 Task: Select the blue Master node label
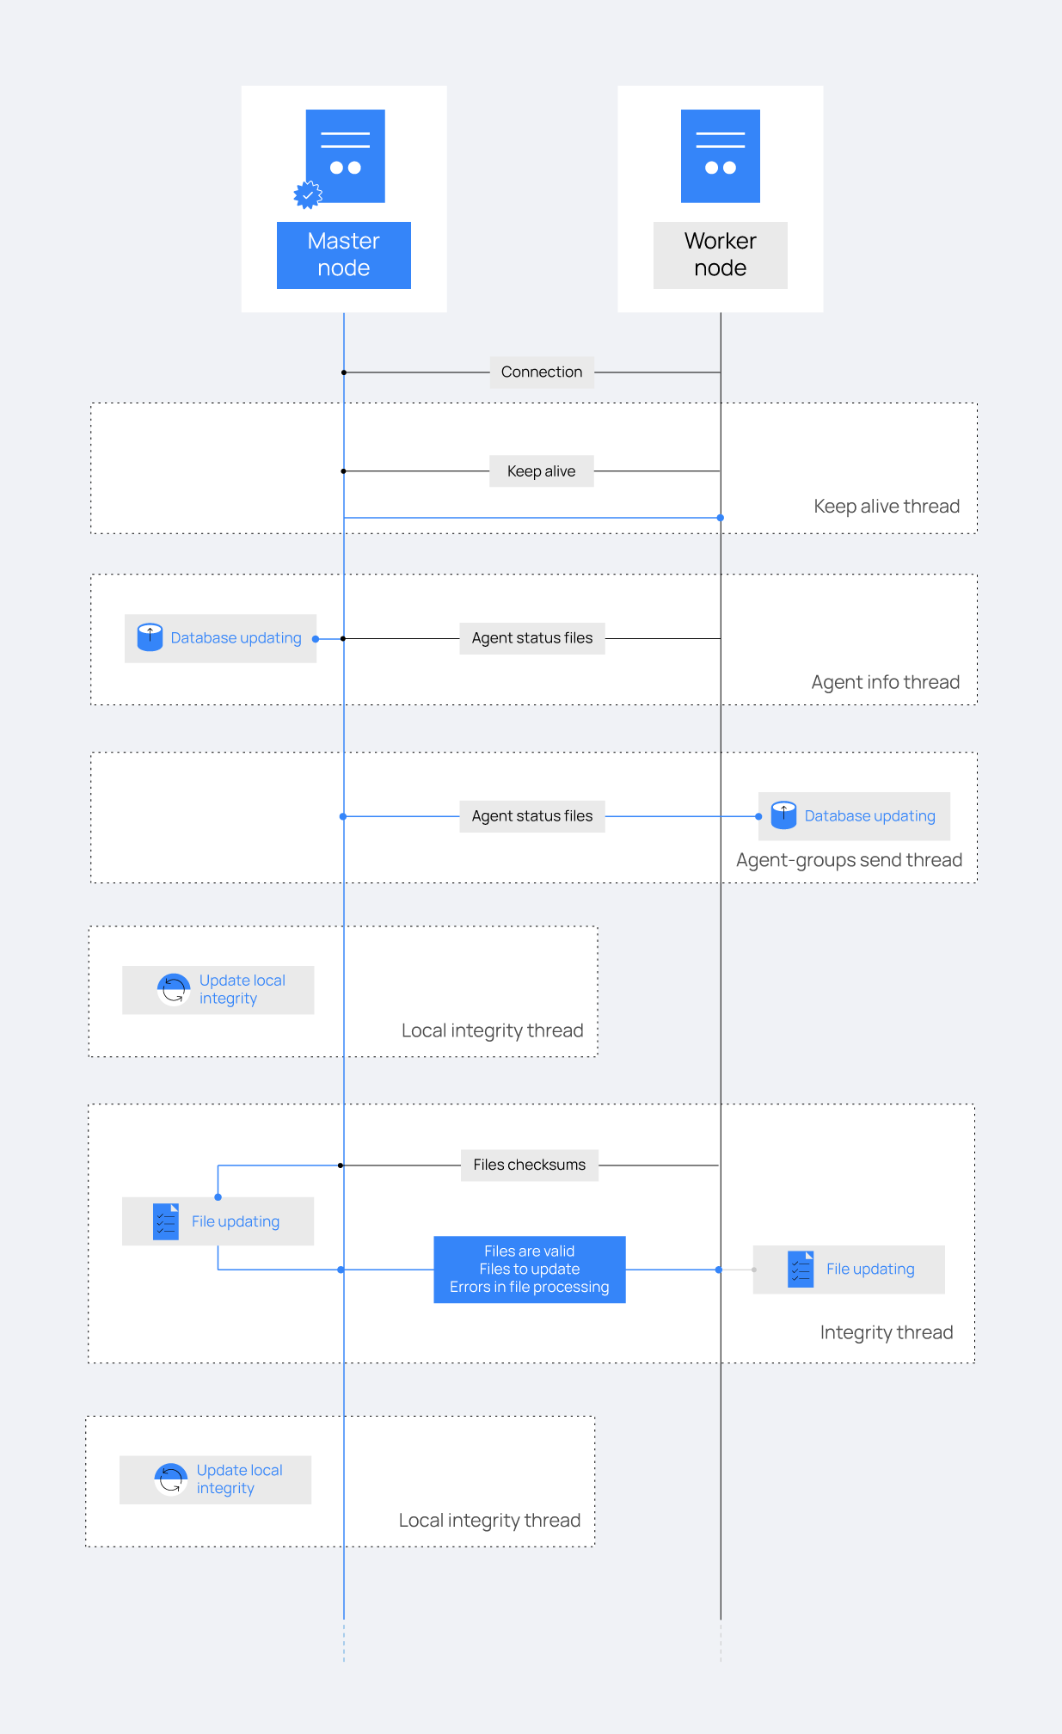point(344,255)
